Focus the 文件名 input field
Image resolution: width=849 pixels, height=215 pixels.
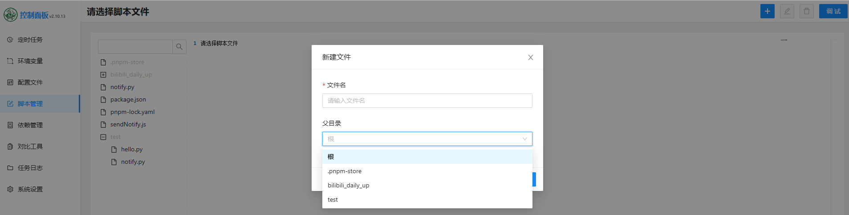click(427, 101)
